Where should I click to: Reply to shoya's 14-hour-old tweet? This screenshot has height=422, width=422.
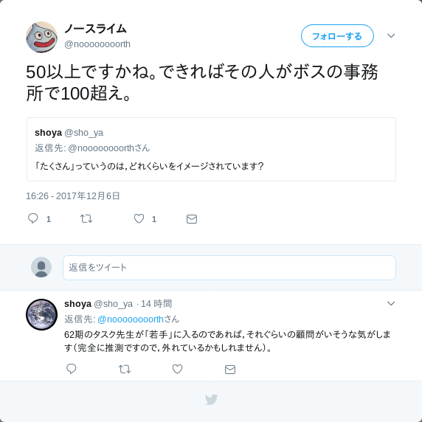[72, 369]
